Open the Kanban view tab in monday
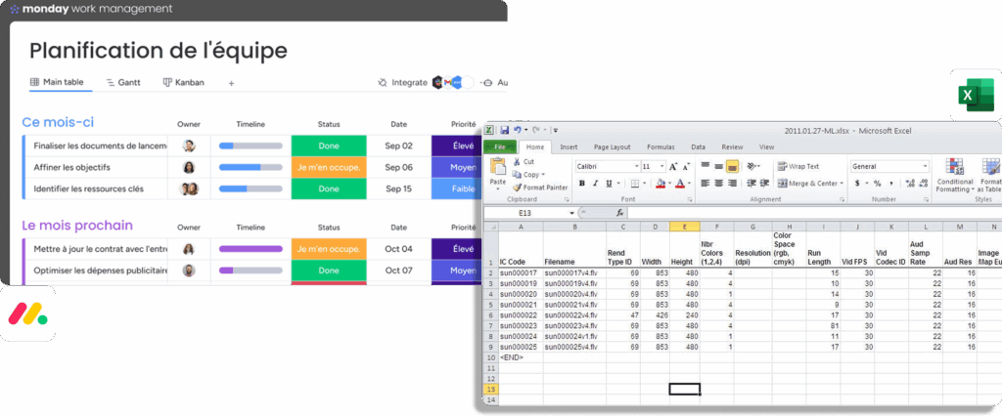 click(x=183, y=83)
